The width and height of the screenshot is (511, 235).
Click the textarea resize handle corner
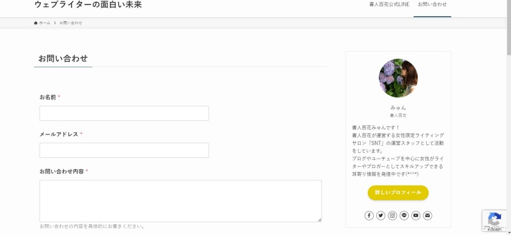pyautogui.click(x=319, y=220)
